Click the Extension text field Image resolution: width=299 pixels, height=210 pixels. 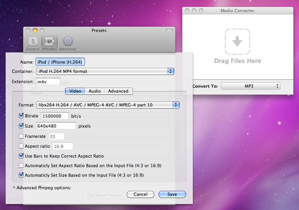click(48, 82)
